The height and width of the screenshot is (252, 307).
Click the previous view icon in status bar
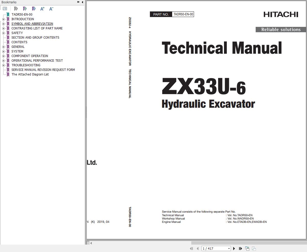pos(247,248)
